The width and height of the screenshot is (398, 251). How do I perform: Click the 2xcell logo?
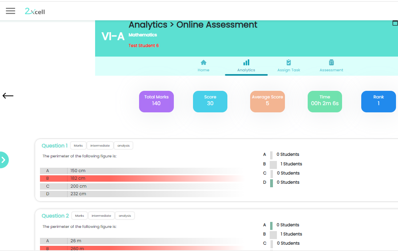tap(35, 12)
